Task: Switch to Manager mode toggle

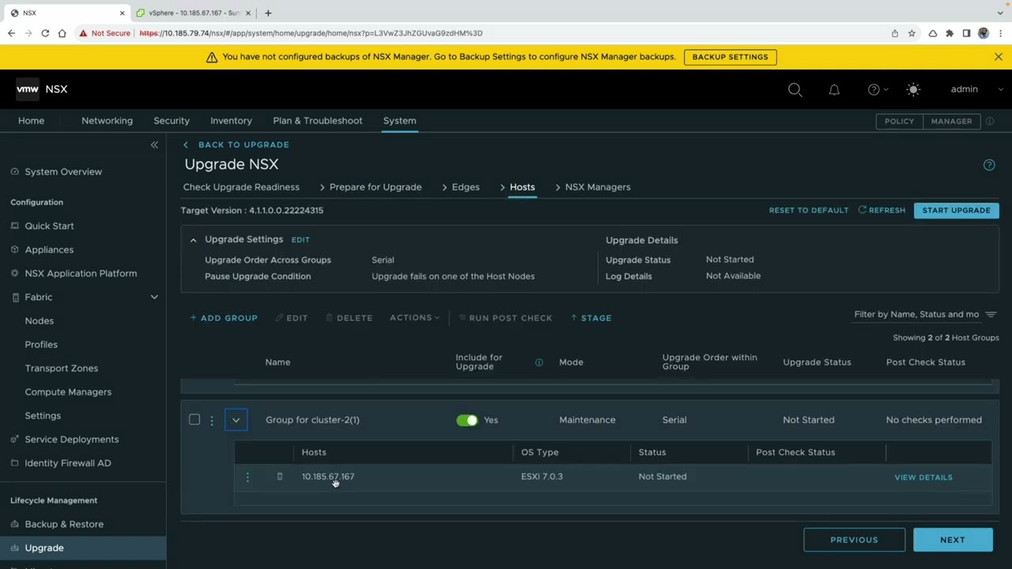Action: 951,121
